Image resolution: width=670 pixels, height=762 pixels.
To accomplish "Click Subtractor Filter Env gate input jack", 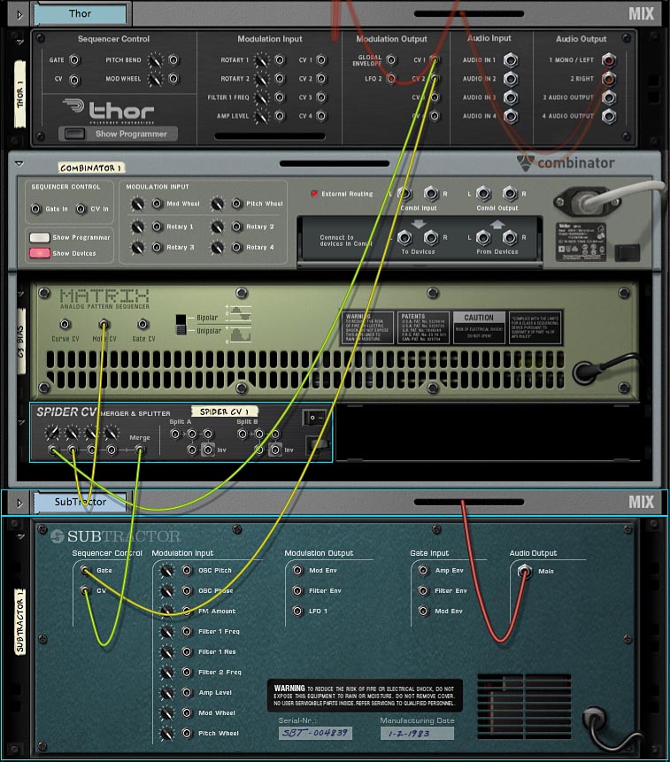I will click(423, 590).
